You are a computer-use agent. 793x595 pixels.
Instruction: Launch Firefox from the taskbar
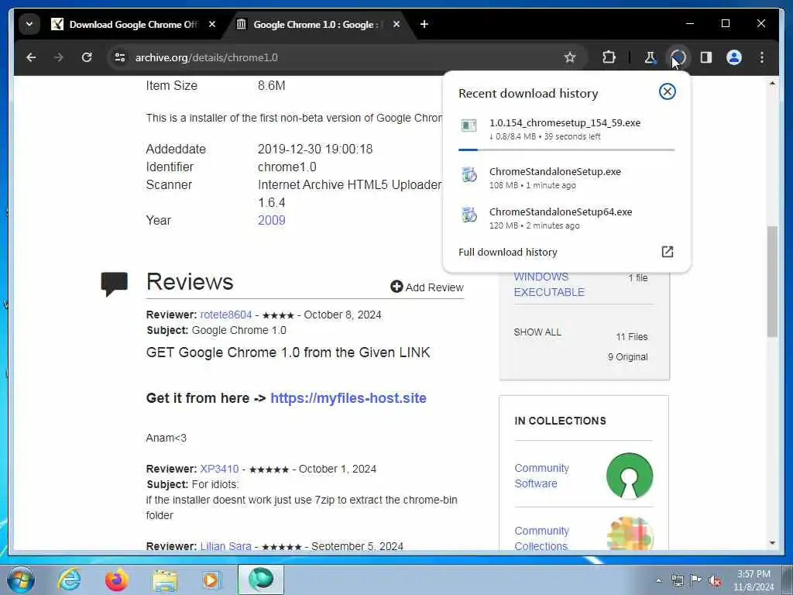pyautogui.click(x=117, y=580)
